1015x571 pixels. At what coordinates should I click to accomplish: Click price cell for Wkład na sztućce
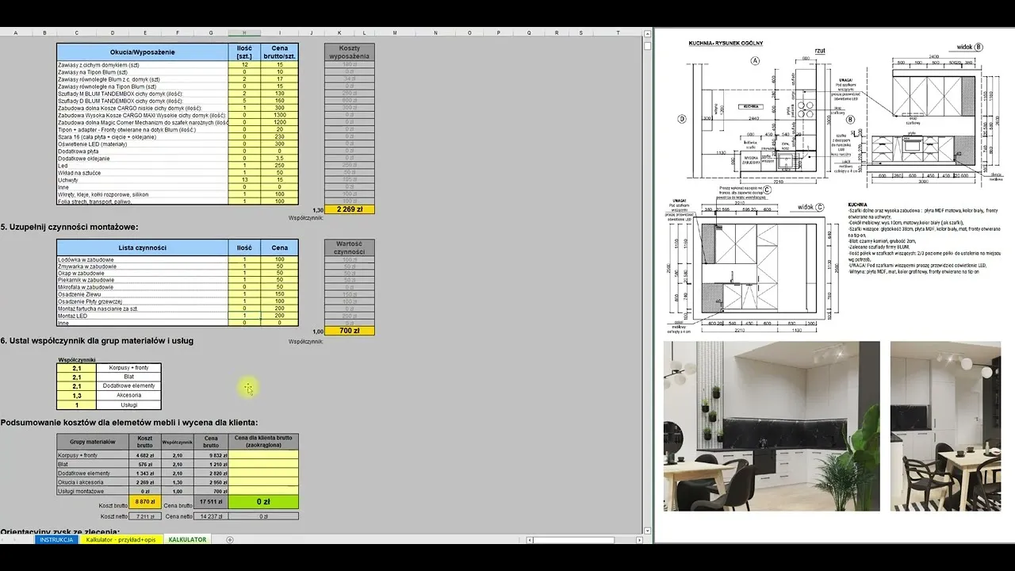coord(280,172)
